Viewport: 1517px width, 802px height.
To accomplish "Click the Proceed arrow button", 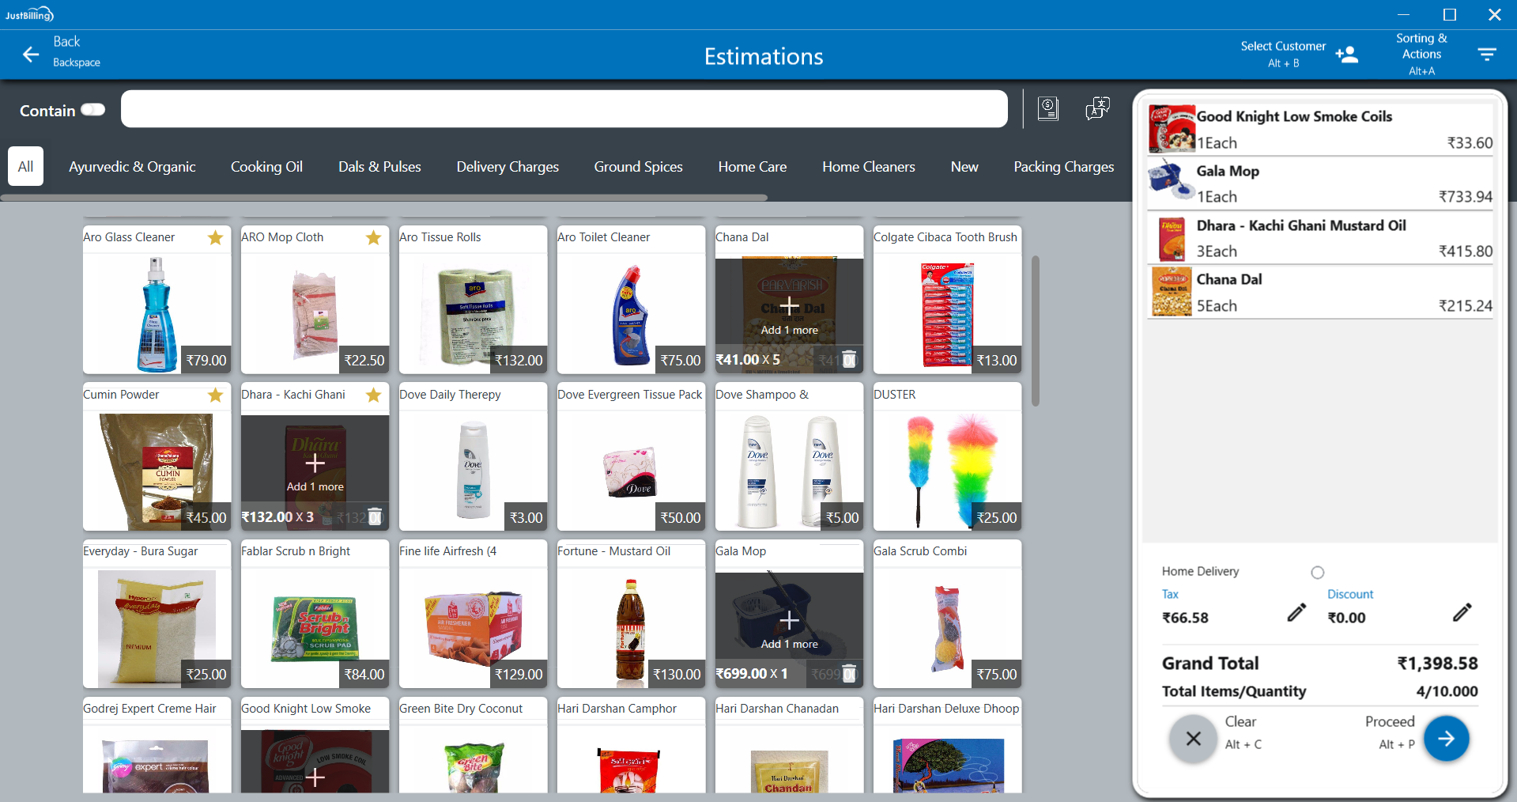I will [x=1446, y=739].
